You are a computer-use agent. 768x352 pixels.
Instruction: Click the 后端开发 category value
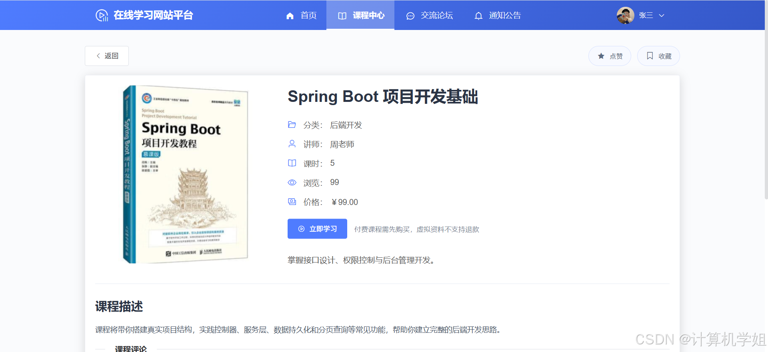tap(346, 125)
